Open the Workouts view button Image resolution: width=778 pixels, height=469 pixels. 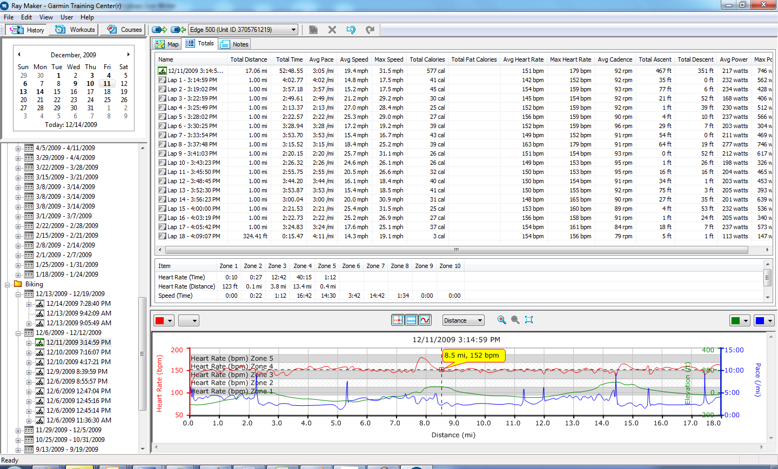75,30
